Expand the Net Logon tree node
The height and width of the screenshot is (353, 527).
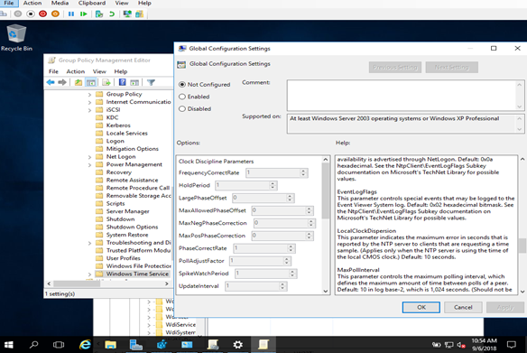89,157
